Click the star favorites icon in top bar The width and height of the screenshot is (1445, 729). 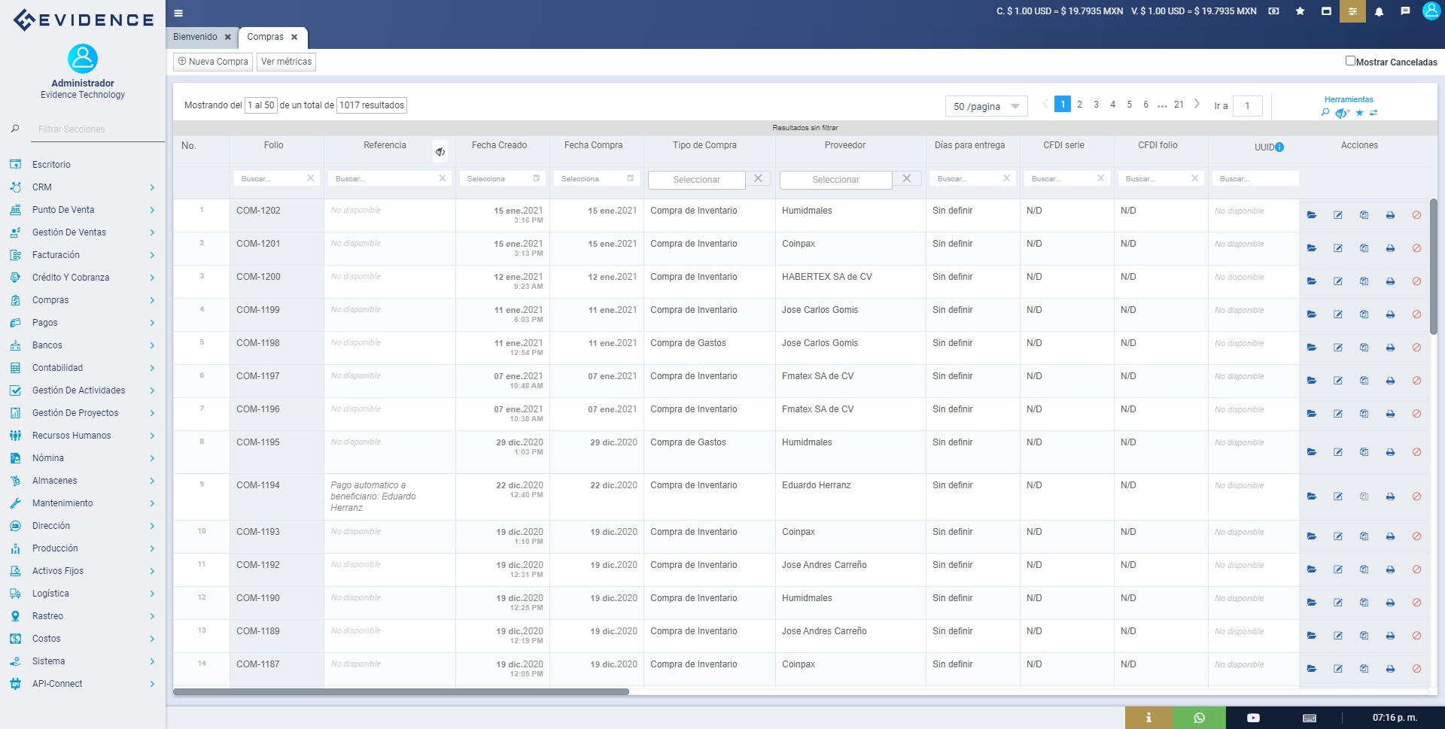1300,12
